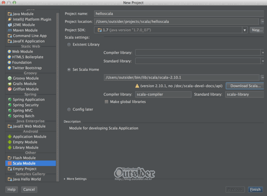Select the Android Empty Module icon

tap(10, 142)
